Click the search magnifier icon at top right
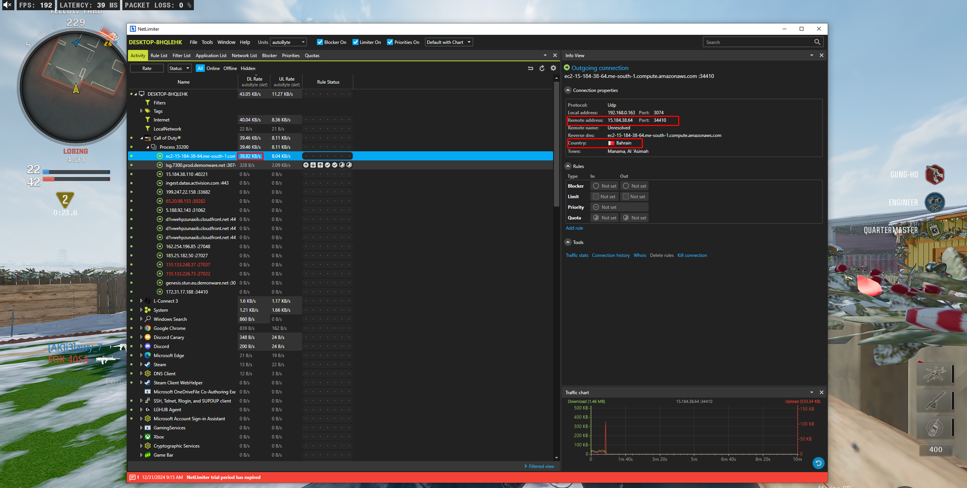The image size is (967, 488). [x=817, y=42]
